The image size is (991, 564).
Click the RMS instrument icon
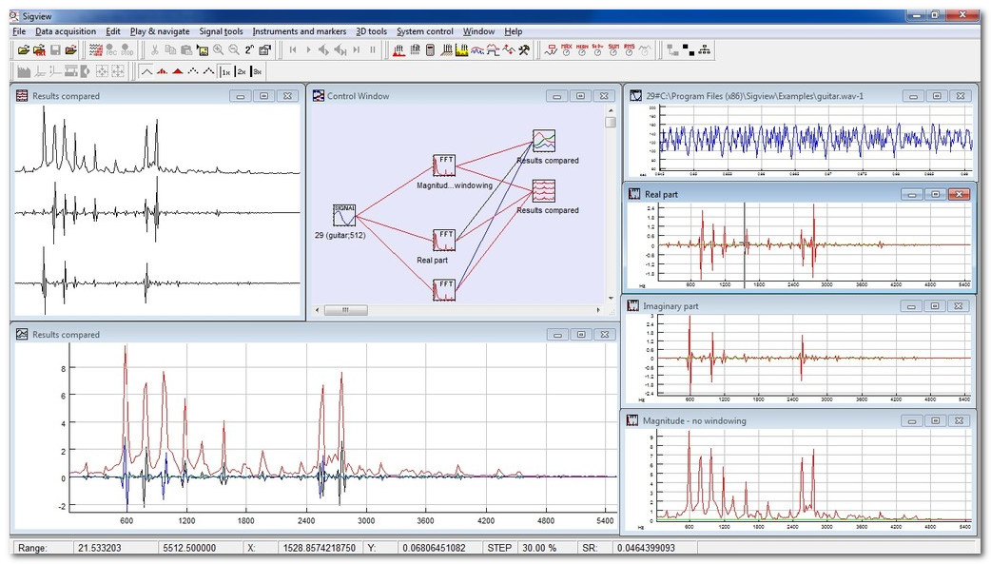[629, 50]
